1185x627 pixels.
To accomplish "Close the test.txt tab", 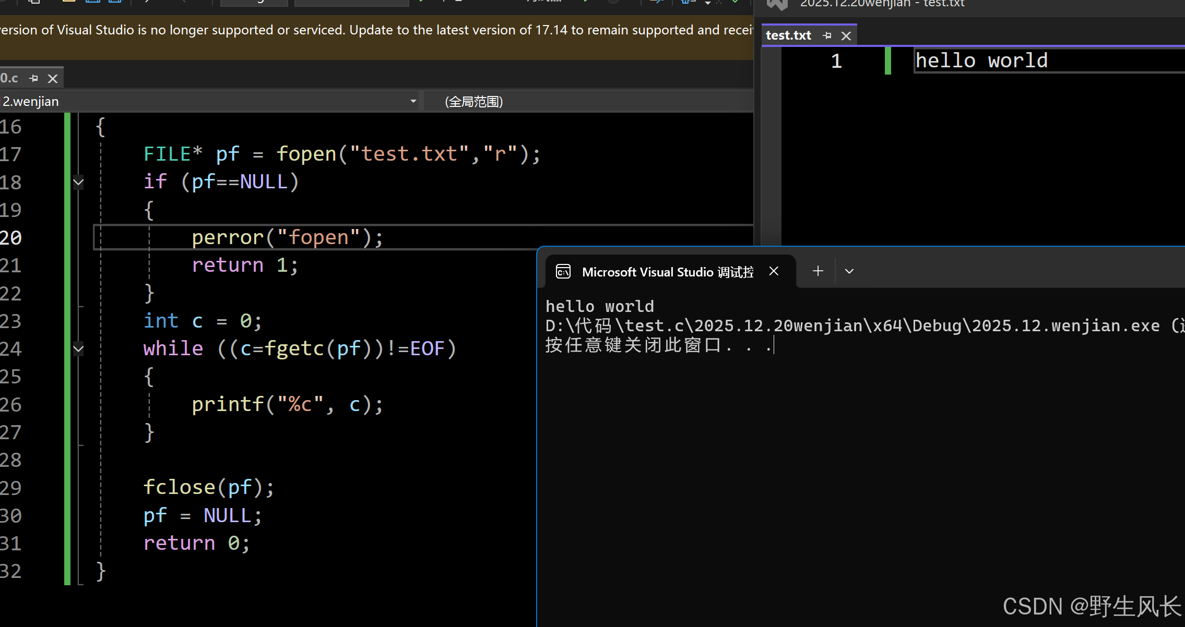I will pyautogui.click(x=846, y=35).
